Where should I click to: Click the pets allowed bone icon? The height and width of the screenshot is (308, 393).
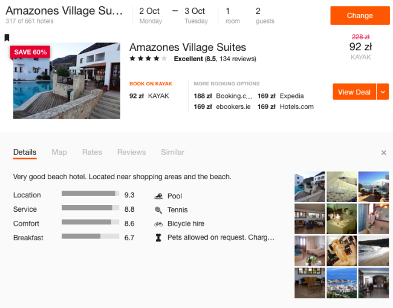(x=158, y=238)
